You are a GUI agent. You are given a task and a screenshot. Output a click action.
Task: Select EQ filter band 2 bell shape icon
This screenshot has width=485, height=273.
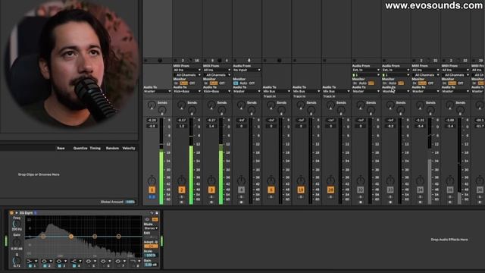click(x=44, y=261)
